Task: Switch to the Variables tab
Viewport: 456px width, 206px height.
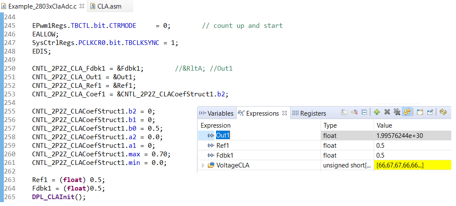Action: point(217,113)
